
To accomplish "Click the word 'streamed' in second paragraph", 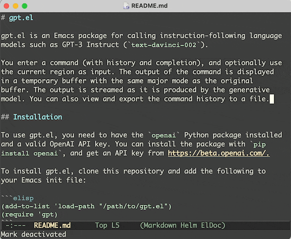I will point(107,90).
